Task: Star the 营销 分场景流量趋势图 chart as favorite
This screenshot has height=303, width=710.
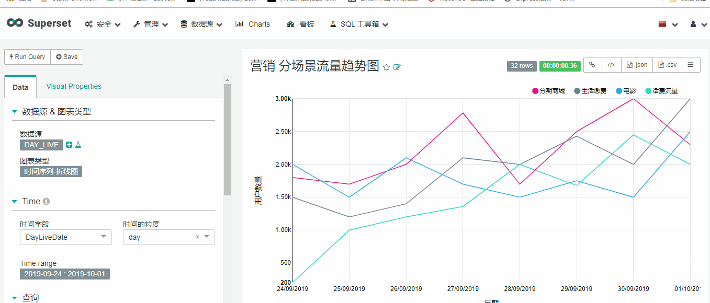Action: coord(386,67)
